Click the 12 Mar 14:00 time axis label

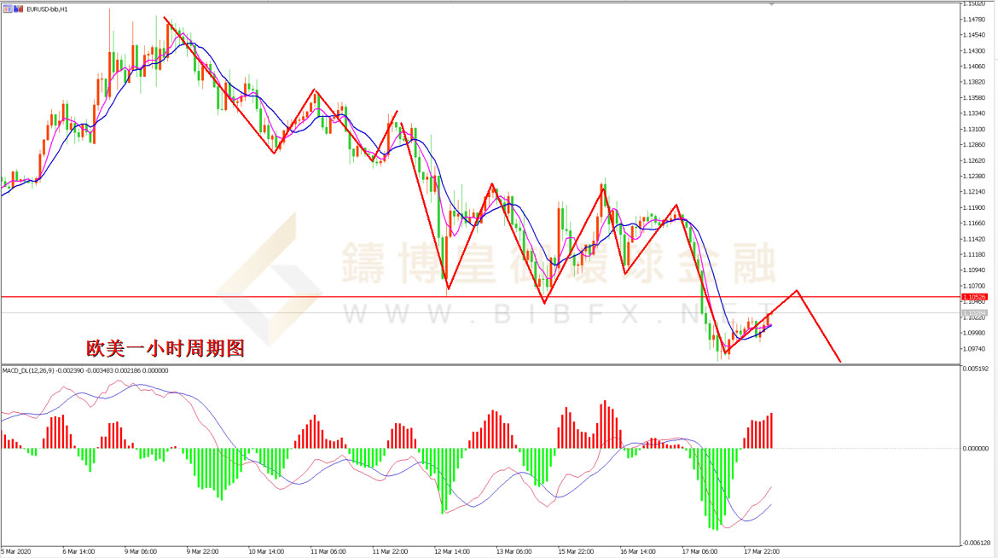coord(450,551)
